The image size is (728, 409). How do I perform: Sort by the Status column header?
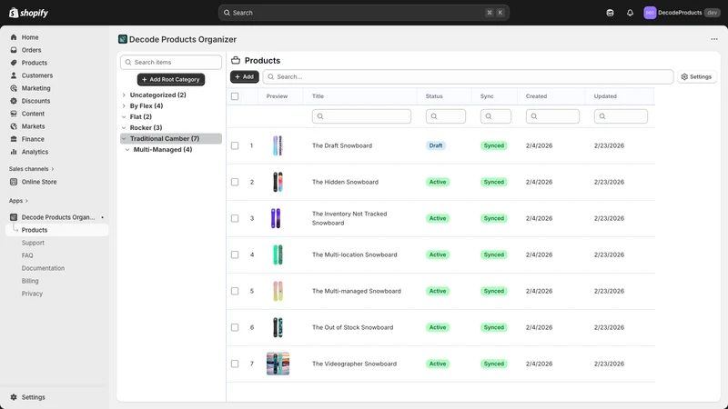pos(434,96)
